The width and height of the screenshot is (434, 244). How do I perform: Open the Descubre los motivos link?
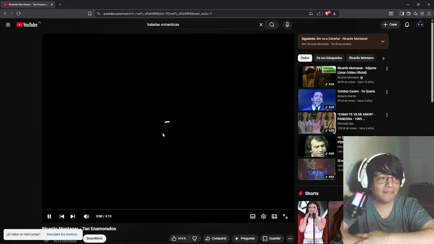click(62, 234)
